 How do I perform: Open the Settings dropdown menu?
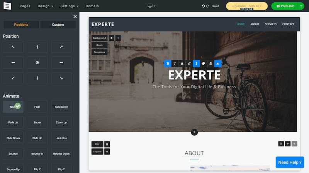click(x=70, y=6)
